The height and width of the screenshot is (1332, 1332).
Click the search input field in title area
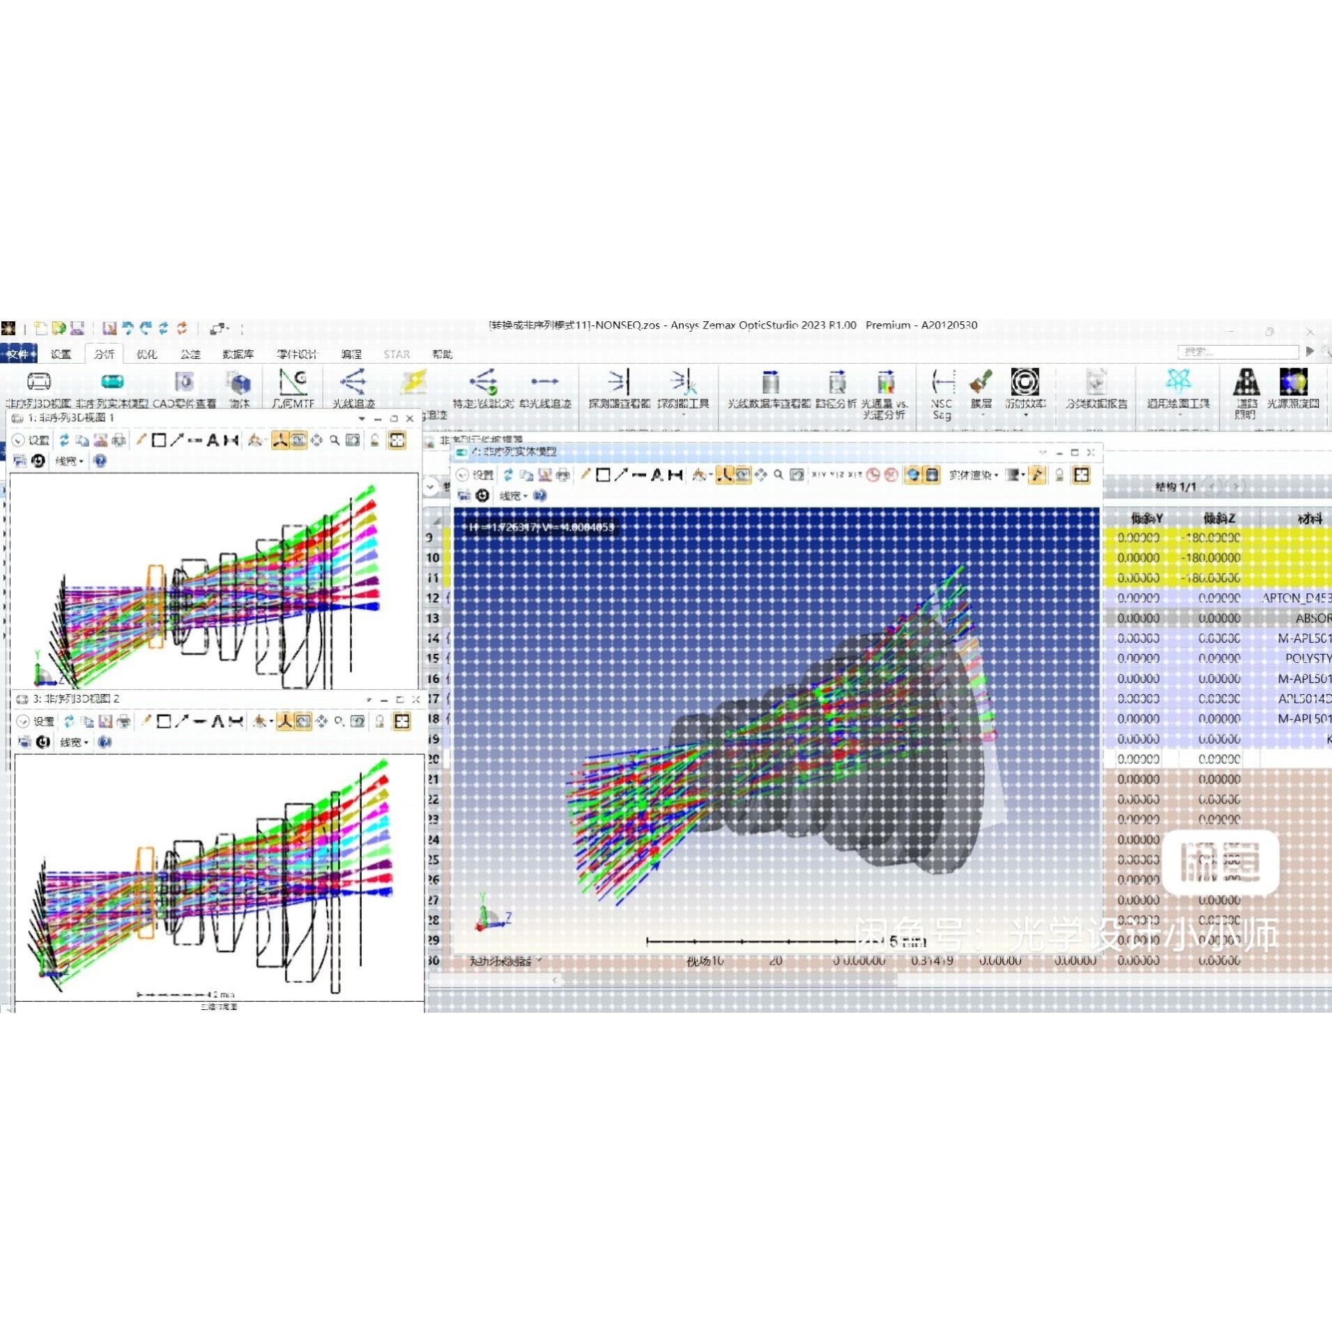[1238, 351]
